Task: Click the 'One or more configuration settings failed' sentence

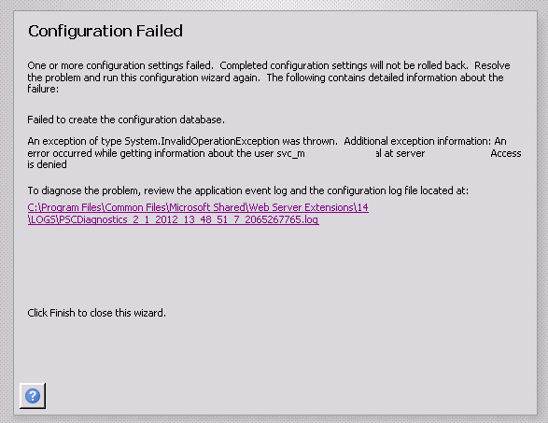Action: coord(119,65)
